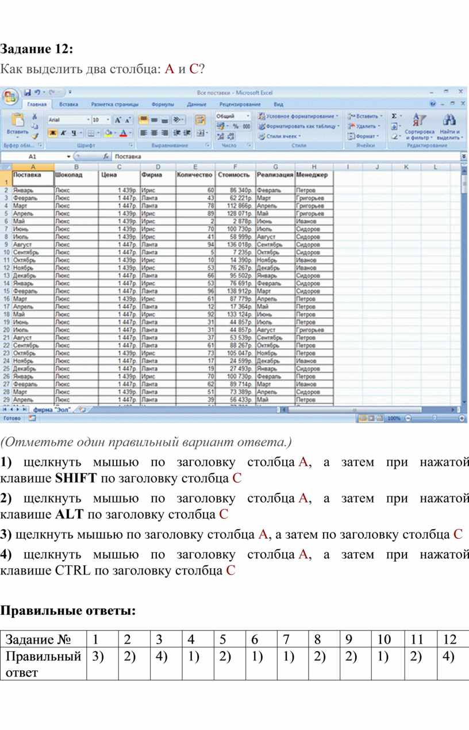This screenshot has width=469, height=730.
Task: Increase font size with the large A button
Action: (x=118, y=120)
